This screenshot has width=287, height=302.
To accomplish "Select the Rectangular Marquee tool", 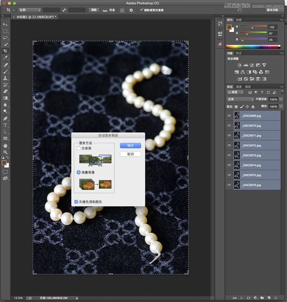I will (x=5, y=31).
